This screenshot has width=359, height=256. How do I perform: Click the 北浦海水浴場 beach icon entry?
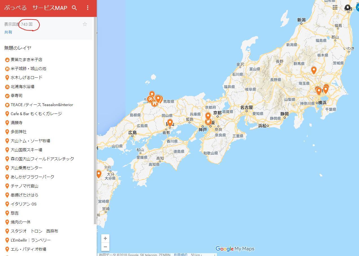pos(22,87)
